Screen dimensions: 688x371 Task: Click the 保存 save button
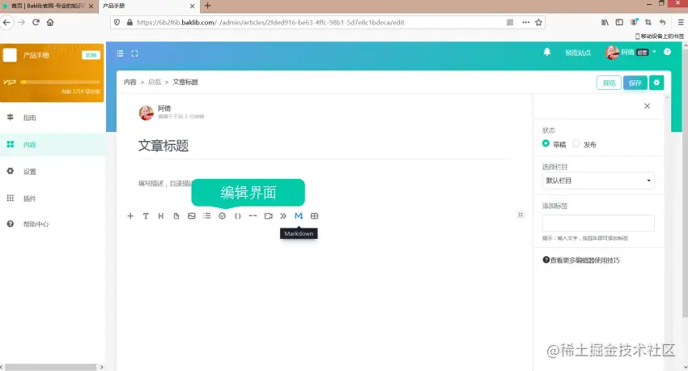point(635,83)
